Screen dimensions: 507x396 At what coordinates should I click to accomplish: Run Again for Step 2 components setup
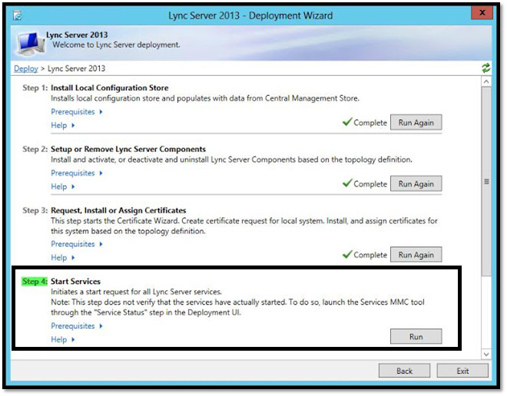click(416, 183)
